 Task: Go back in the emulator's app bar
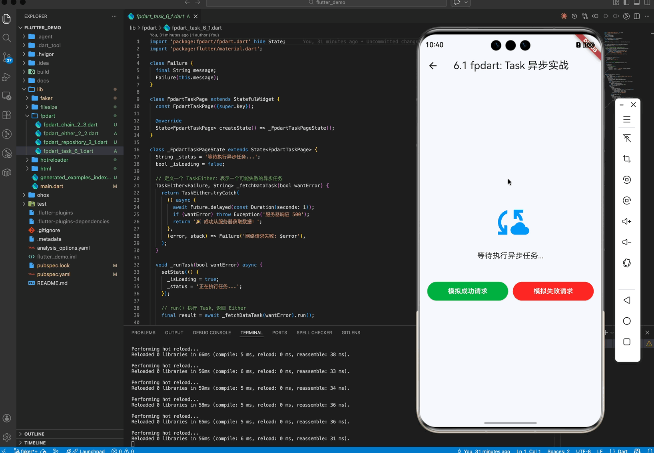[433, 66]
